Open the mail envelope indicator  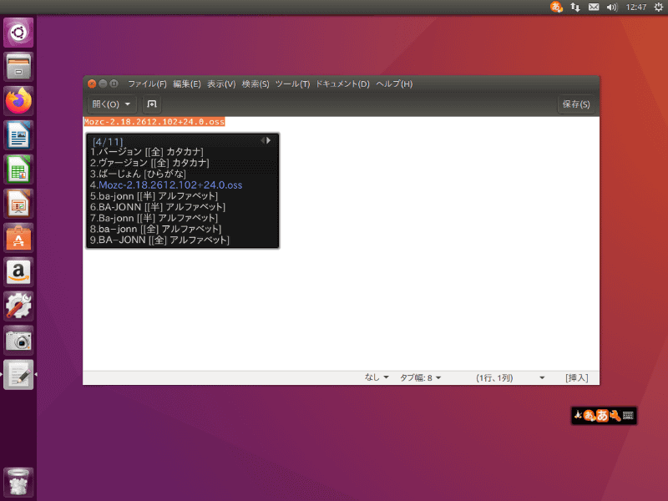tap(594, 7)
